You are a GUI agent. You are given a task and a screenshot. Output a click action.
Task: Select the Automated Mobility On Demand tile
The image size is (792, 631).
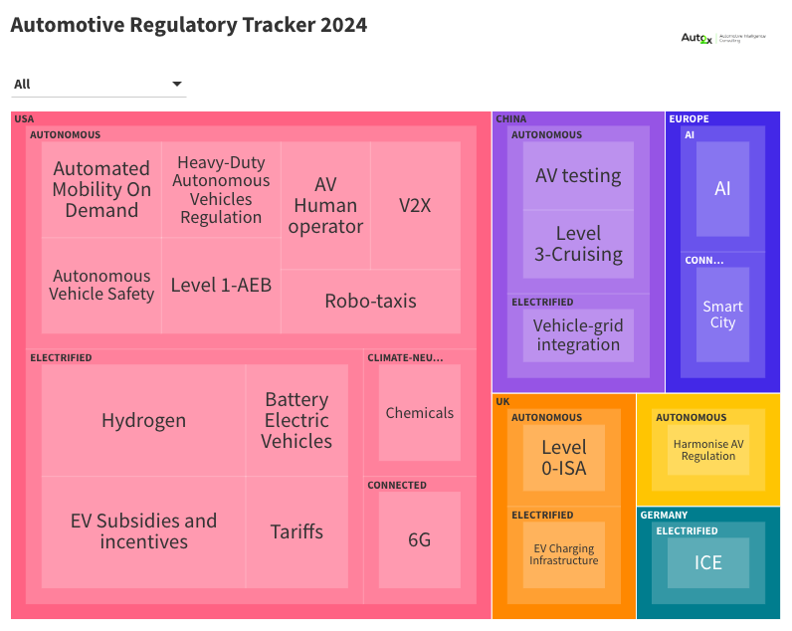coord(101,189)
